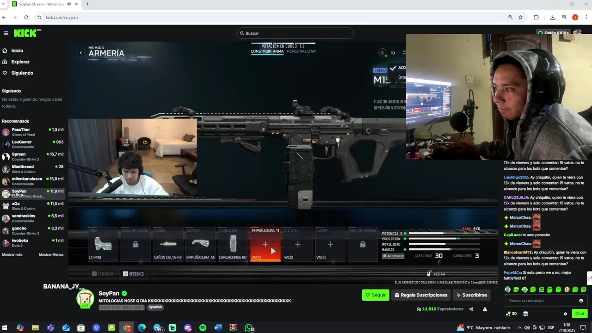Image resolution: width=592 pixels, height=333 pixels.
Task: Open WhatsApp from the taskbar
Action: coord(249,328)
